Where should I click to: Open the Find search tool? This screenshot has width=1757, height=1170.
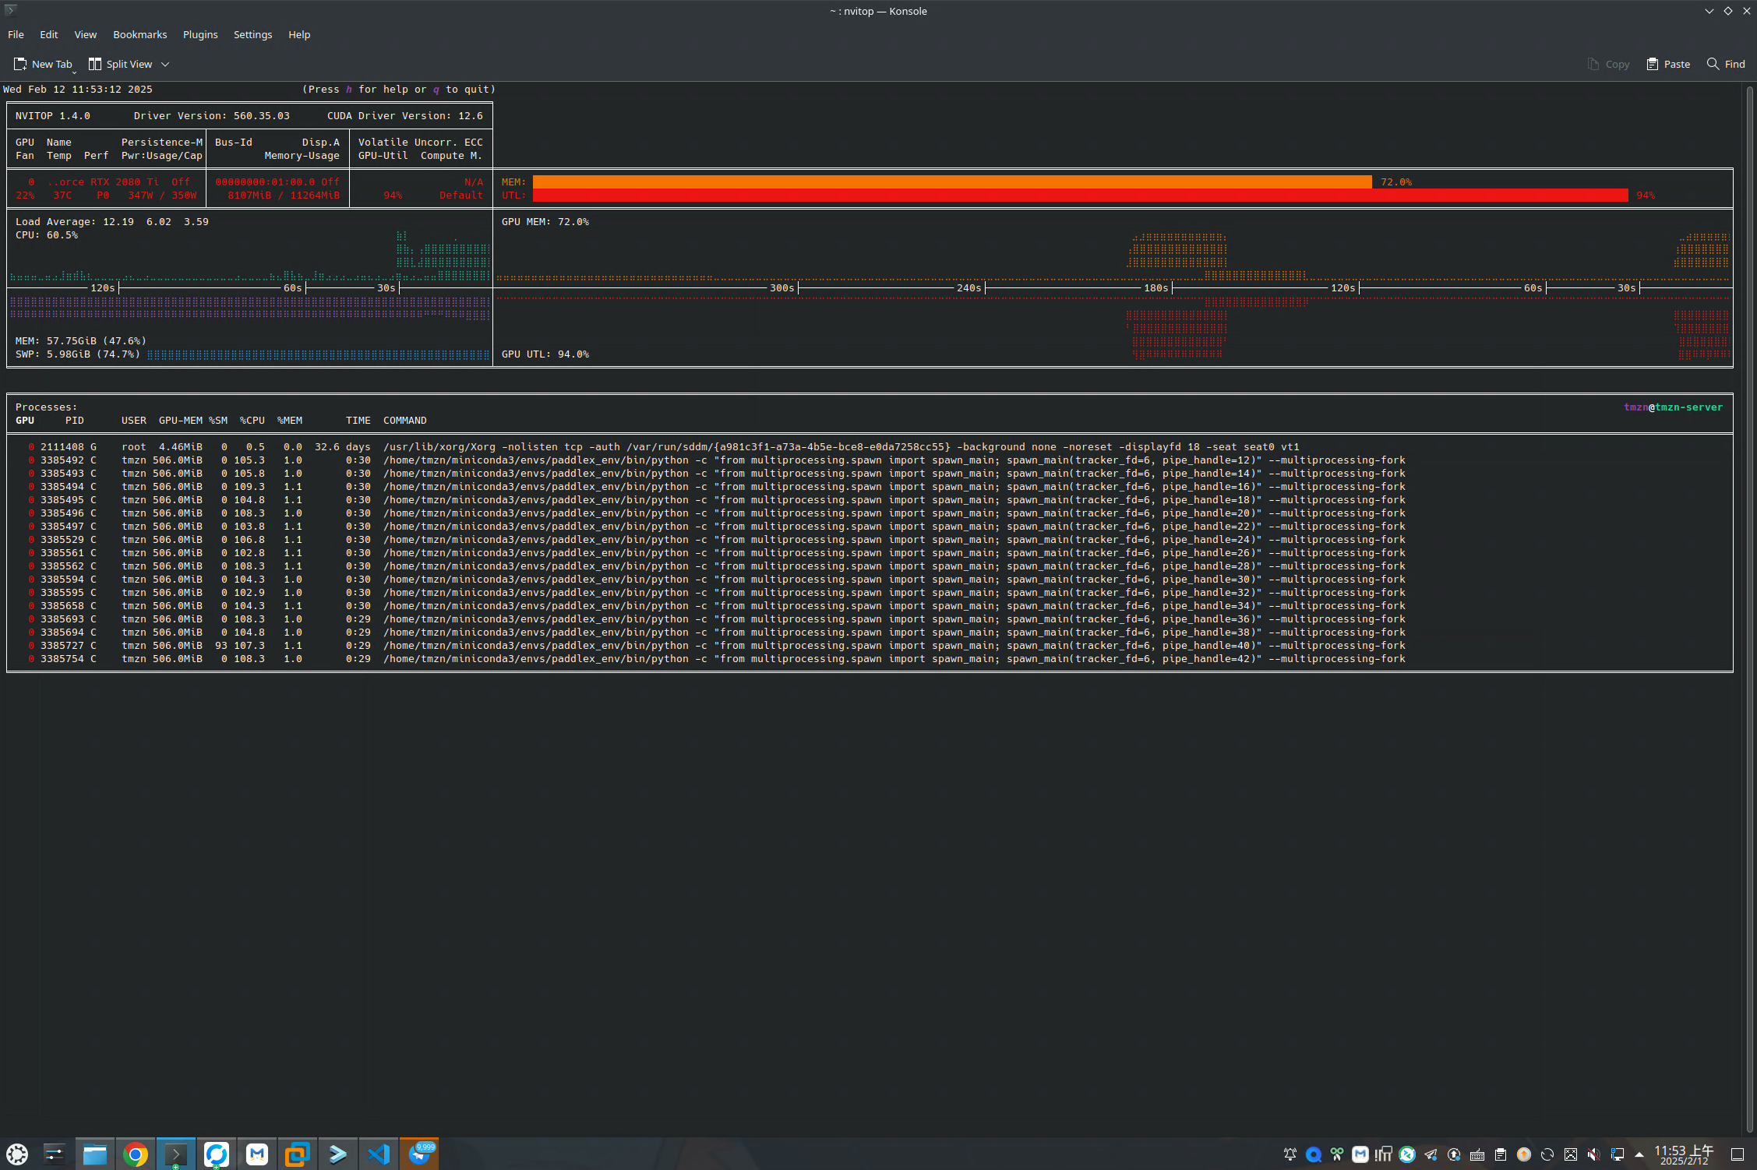1726,64
